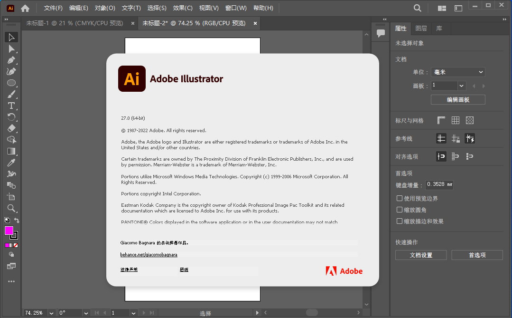Expand the 画板 artboard number dropdown
This screenshot has width=512, height=318.
point(462,86)
